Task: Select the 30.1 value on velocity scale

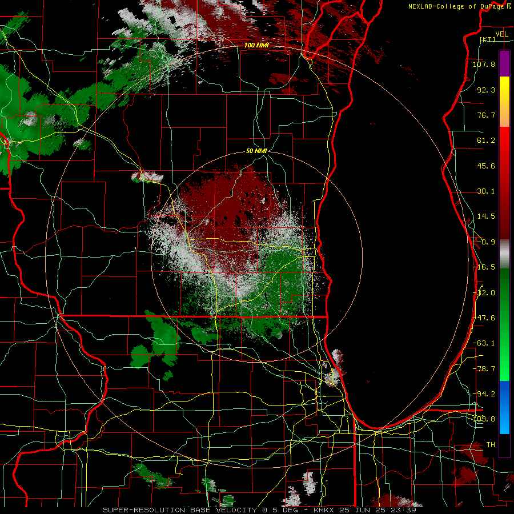Action: 486,191
